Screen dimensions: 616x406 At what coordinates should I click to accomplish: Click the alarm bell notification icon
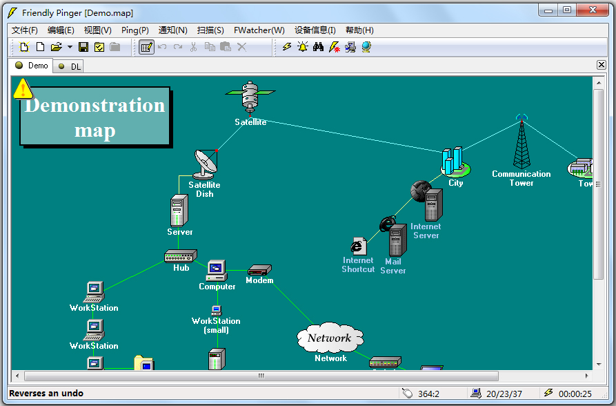(x=303, y=47)
